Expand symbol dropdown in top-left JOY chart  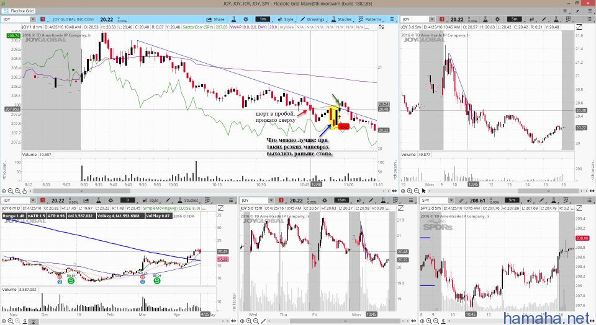click(33, 19)
